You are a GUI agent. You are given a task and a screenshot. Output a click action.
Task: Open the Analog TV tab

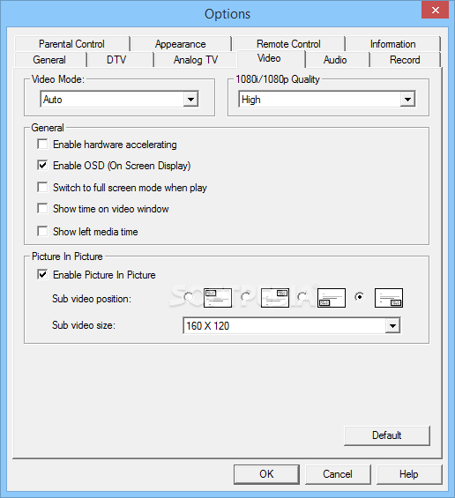(196, 60)
